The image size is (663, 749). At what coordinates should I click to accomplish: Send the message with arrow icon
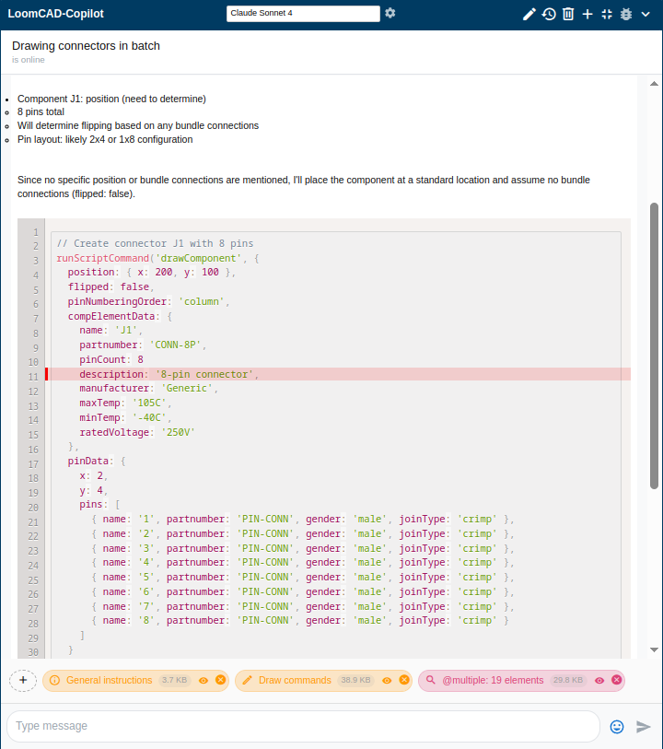[x=644, y=727]
